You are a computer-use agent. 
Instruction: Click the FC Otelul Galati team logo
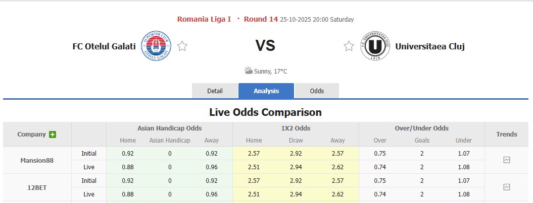pos(156,46)
